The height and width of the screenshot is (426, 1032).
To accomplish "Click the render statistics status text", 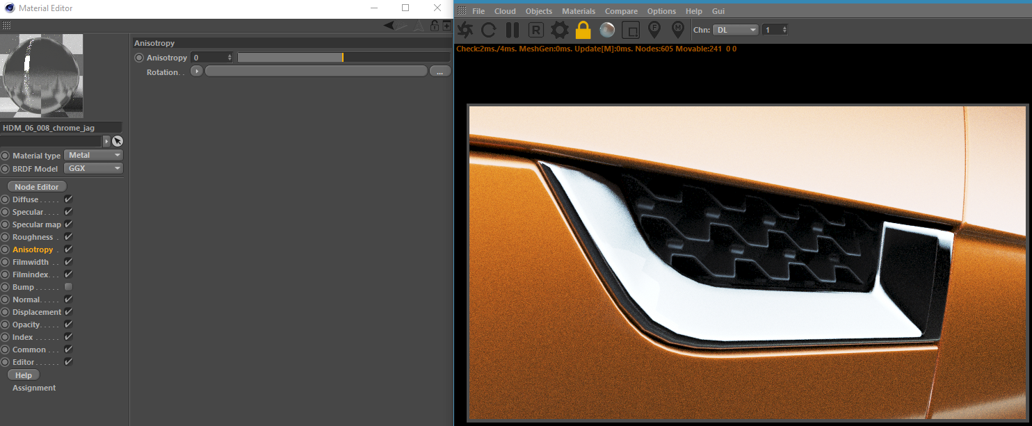I will pyautogui.click(x=596, y=49).
